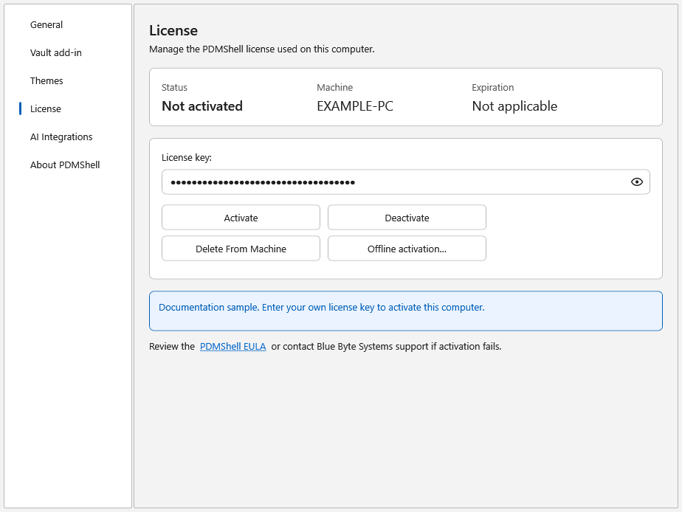Open About PDMShell page
The width and height of the screenshot is (682, 512).
click(x=65, y=165)
